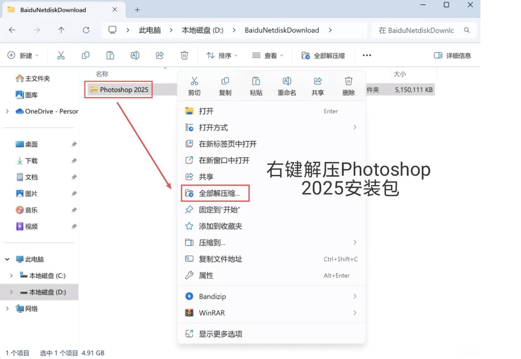Click the Cut icon in the toolbar
Viewport: 521px width, 359px height.
click(61, 55)
